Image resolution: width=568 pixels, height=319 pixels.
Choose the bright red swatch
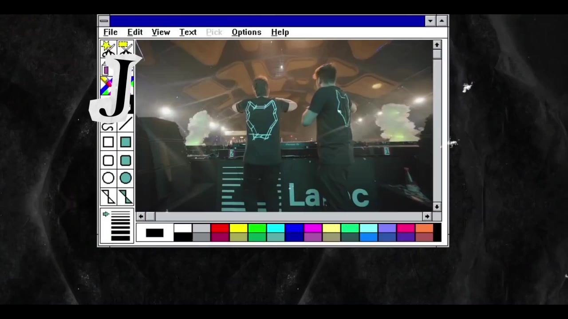(x=220, y=228)
